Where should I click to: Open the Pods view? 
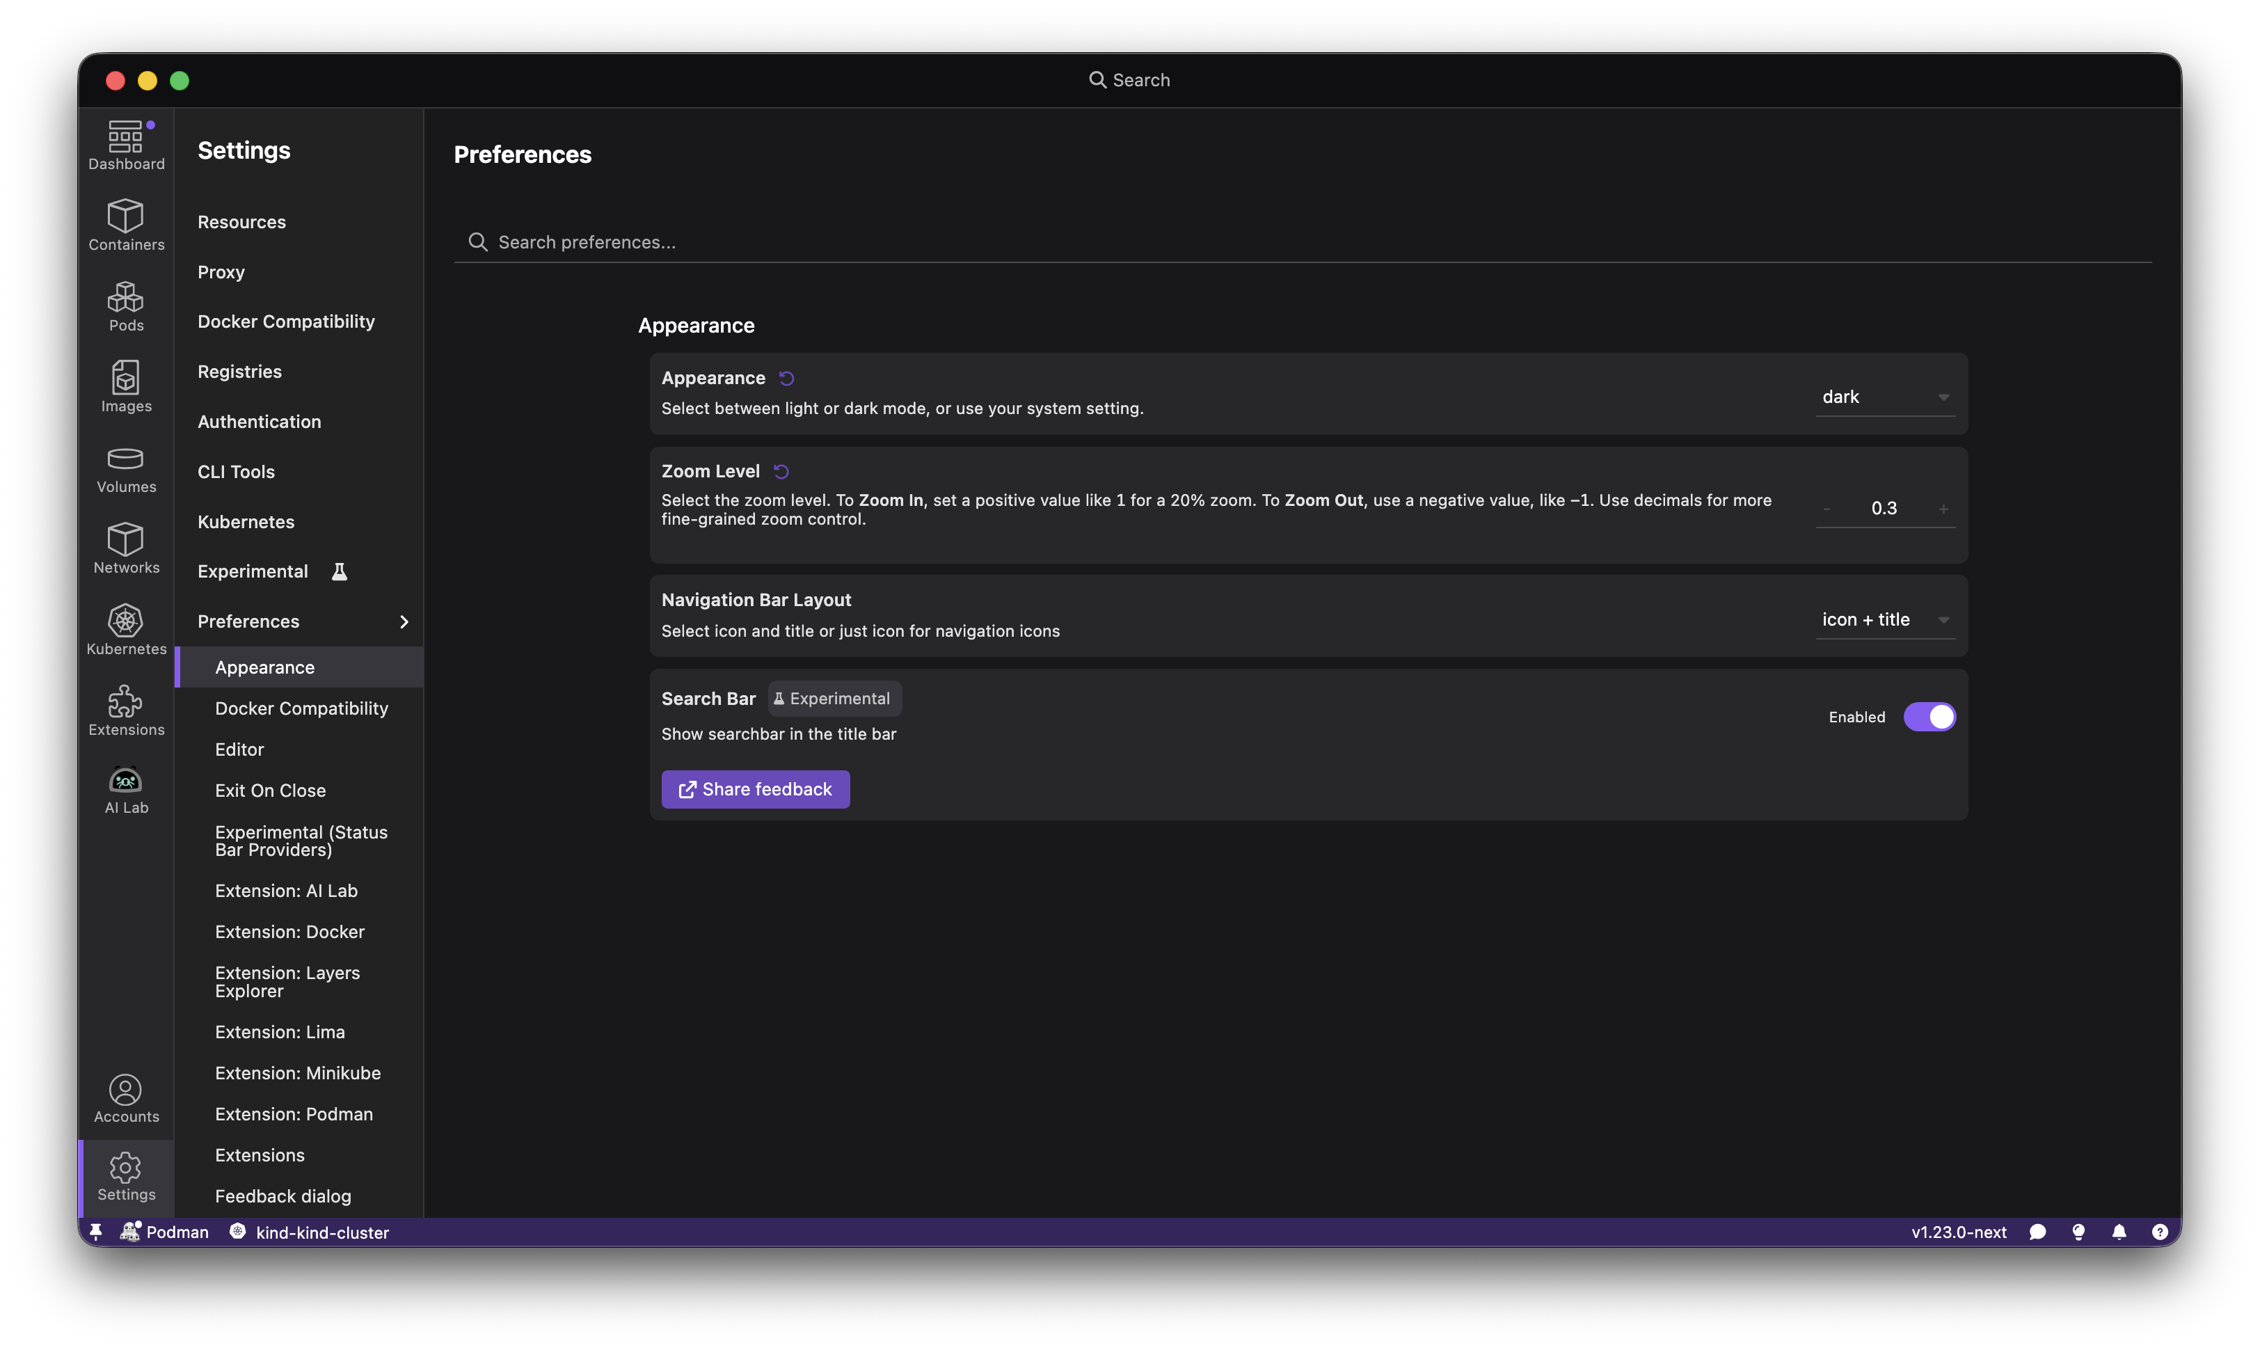coord(125,305)
